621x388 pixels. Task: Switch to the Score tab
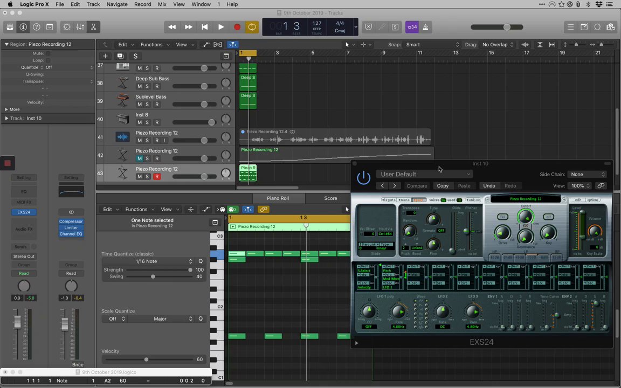tap(330, 198)
